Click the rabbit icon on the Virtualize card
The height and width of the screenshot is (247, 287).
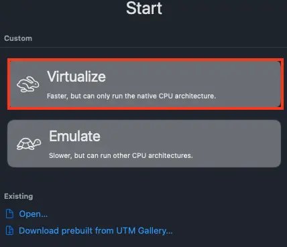click(28, 84)
